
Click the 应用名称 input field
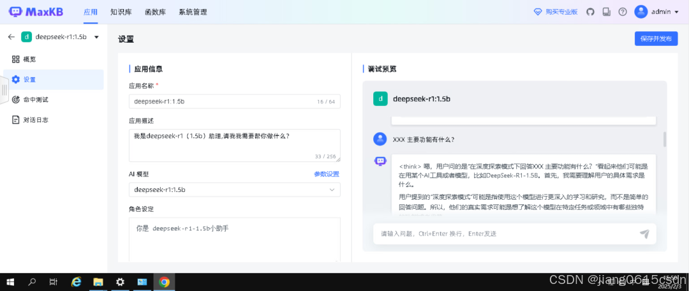[235, 101]
